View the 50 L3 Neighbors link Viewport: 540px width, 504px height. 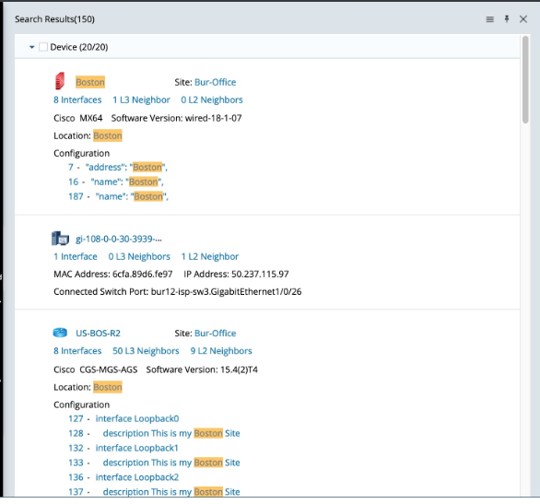(x=146, y=351)
